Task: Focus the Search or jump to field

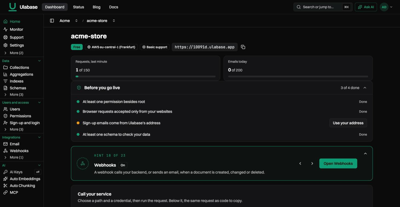Action: pyautogui.click(x=323, y=7)
